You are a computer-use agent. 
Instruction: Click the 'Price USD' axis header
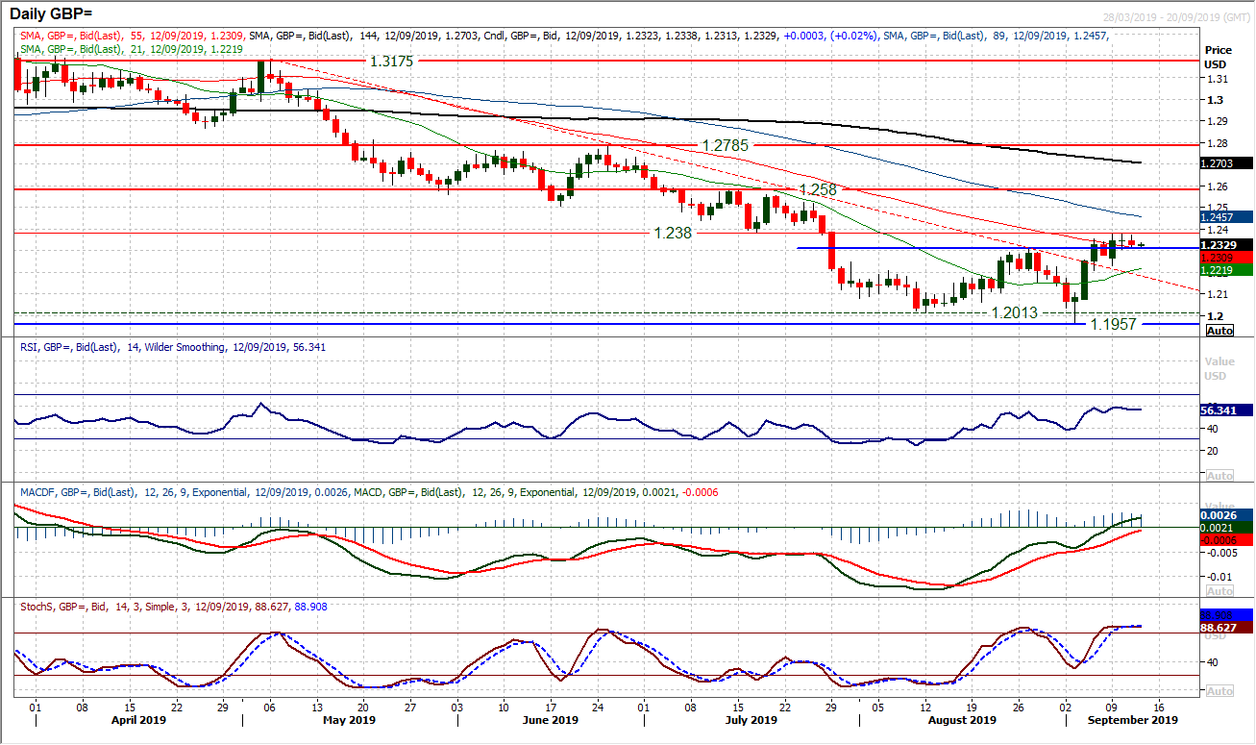(x=1217, y=56)
